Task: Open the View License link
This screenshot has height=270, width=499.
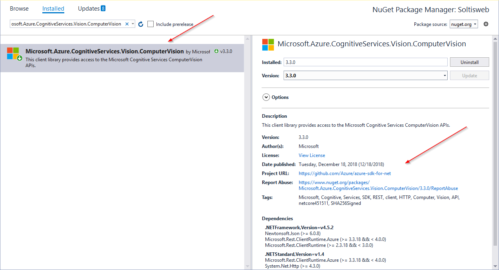Action: 312,155
